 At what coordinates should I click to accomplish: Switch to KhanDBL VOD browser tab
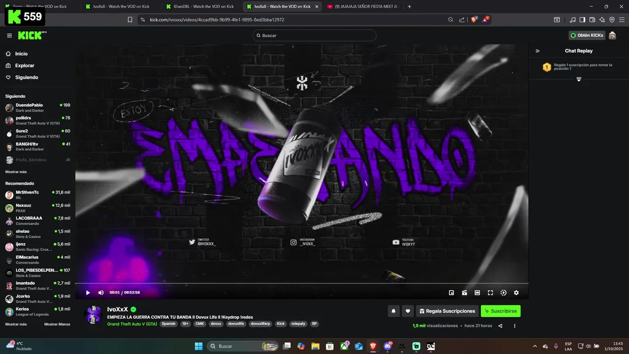click(200, 6)
